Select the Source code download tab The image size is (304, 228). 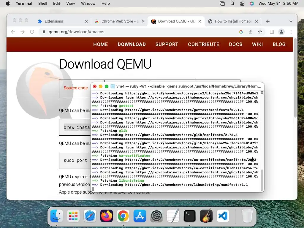[75, 88]
